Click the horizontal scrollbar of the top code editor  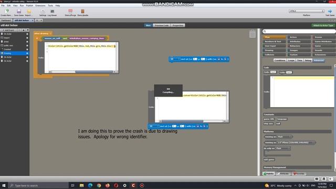[82, 72]
